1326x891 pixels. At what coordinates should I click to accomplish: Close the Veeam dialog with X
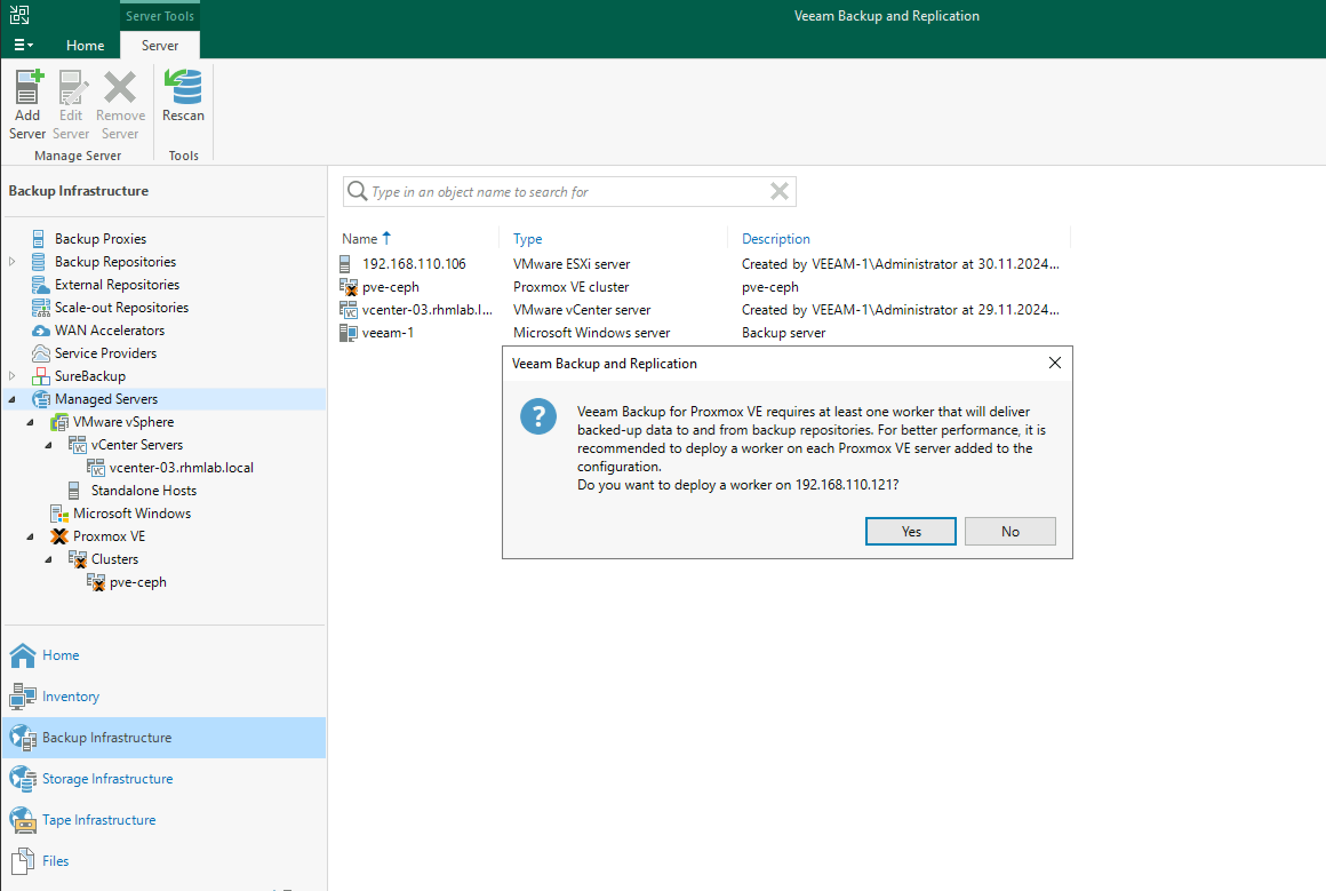(x=1055, y=363)
